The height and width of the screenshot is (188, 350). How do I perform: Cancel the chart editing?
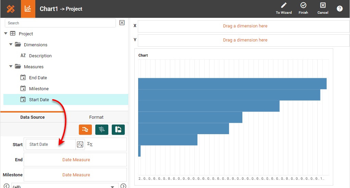[x=323, y=9]
